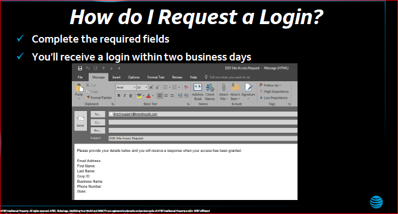This screenshot has width=398, height=214.
Task: Click the Send button
Action: click(x=80, y=121)
